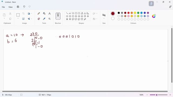Click the Redo arrow
173x97 pixels.
29,7
